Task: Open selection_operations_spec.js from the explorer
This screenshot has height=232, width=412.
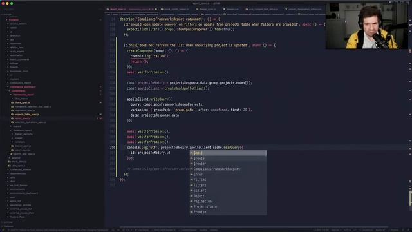Action: click(30, 122)
